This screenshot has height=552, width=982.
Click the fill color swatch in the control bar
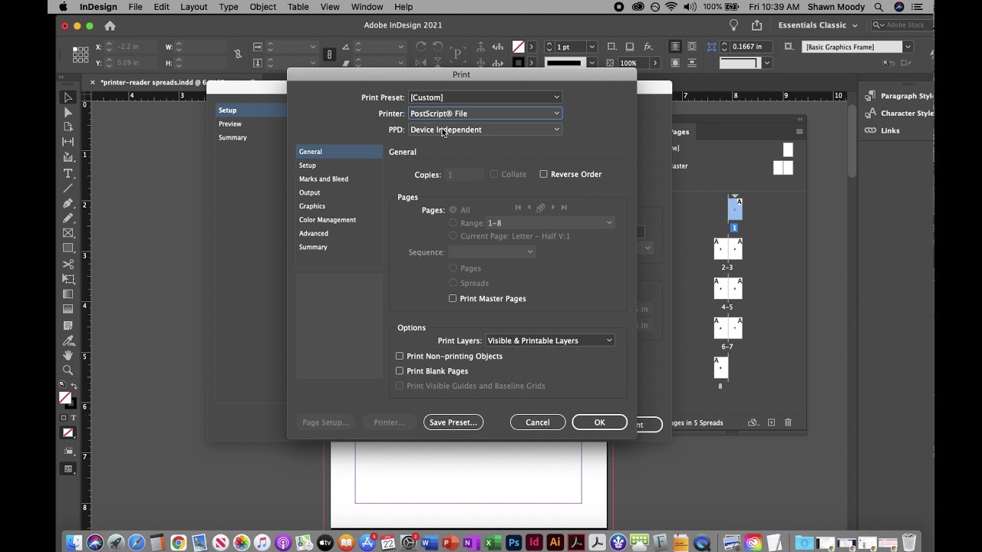tap(519, 47)
